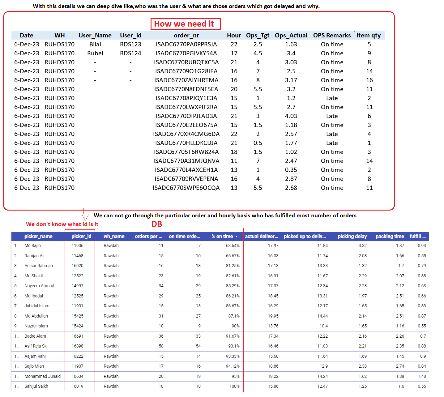Select order ISADC6770A31MJQNVA
This screenshot has height=397, width=444.
click(186, 161)
